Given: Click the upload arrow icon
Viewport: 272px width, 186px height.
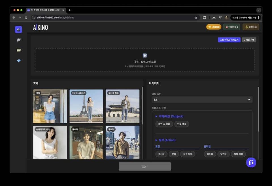Looking at the screenshot, I should (x=145, y=56).
